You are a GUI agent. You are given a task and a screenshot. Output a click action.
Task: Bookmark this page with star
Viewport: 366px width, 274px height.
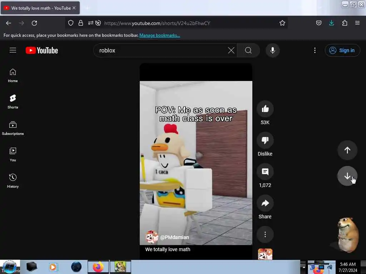[x=282, y=23]
